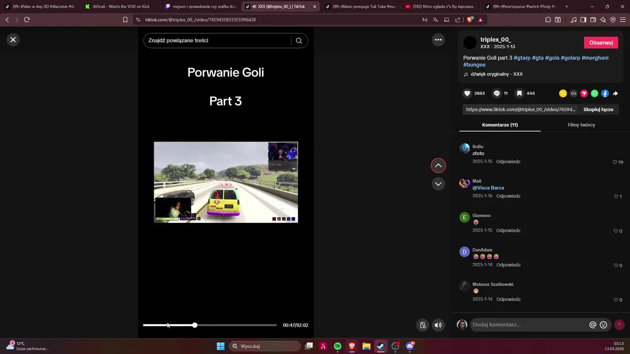Open Discord from taskbar

pos(410,346)
